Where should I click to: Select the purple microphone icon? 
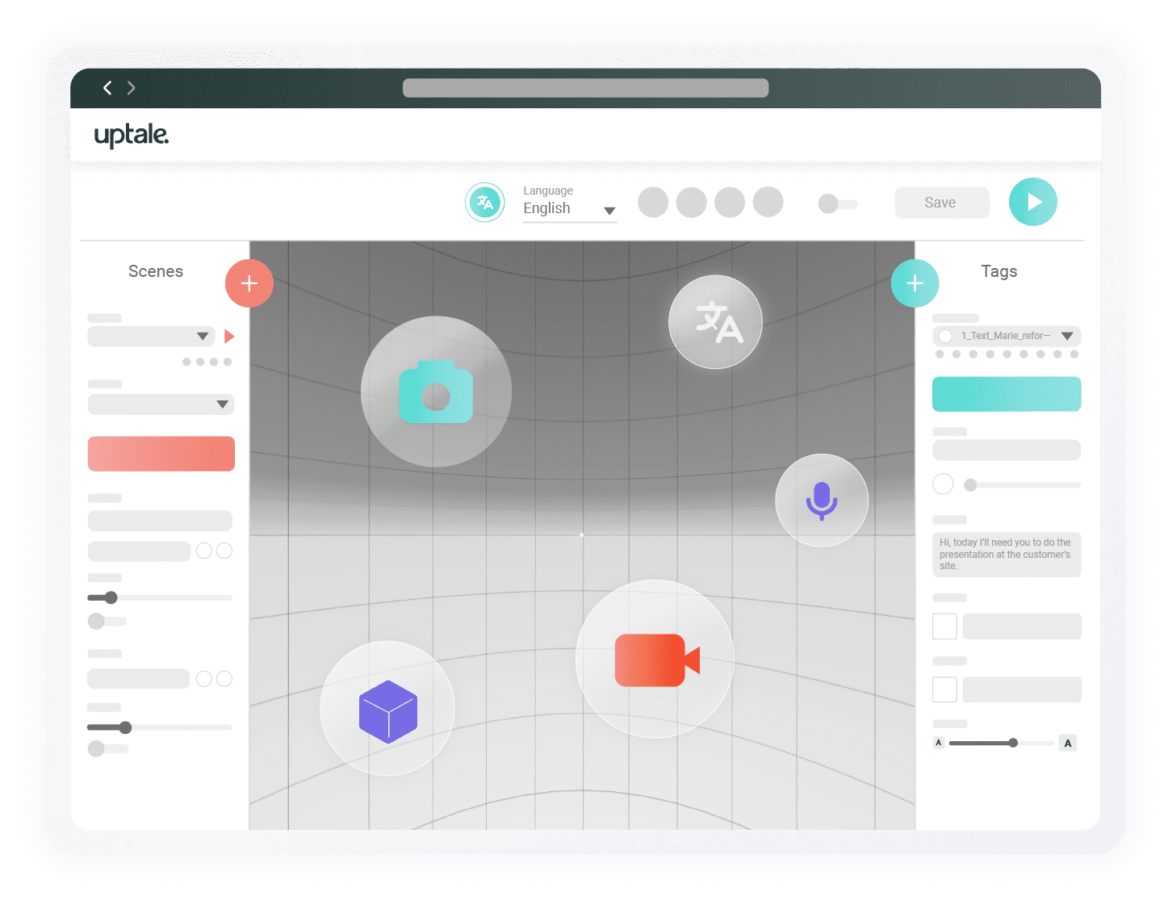pyautogui.click(x=822, y=501)
